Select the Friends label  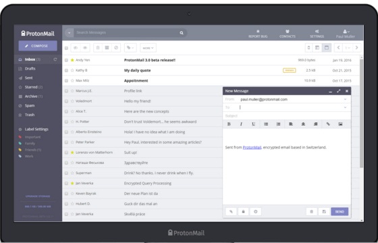coord(33,150)
